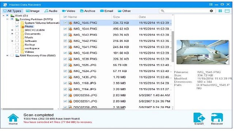Uncheck the IMG_1540.PNG checkbox
The height and width of the screenshot is (131, 234).
pyautogui.click(x=65, y=53)
